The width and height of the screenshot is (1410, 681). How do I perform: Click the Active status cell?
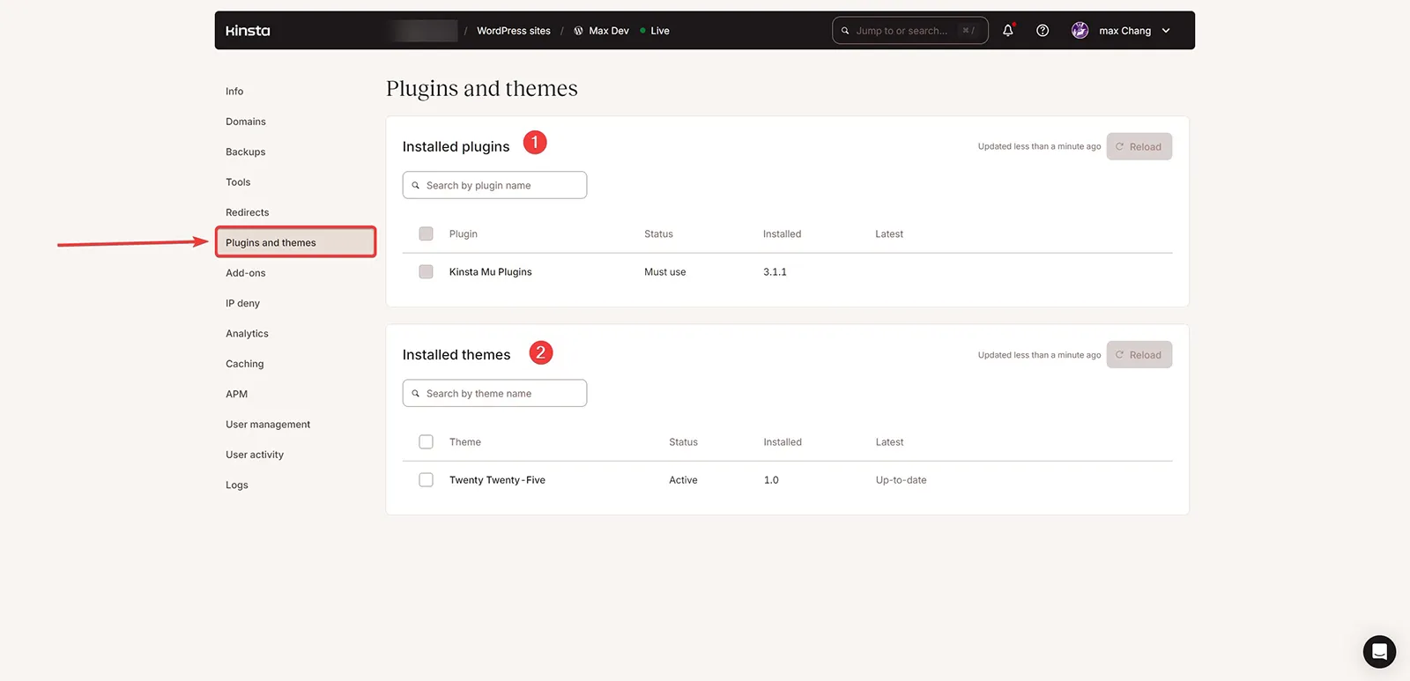pyautogui.click(x=683, y=480)
